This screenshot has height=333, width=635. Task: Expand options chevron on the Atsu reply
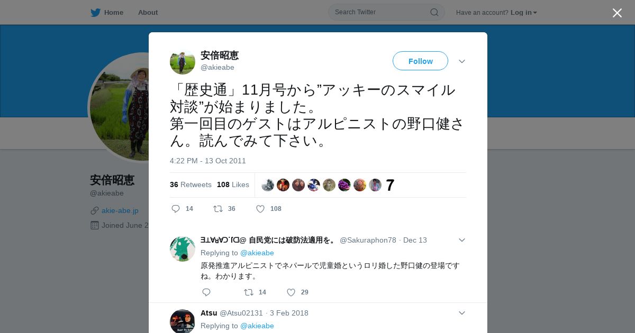[x=462, y=313]
